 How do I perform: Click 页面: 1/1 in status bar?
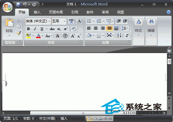pos(10,119)
